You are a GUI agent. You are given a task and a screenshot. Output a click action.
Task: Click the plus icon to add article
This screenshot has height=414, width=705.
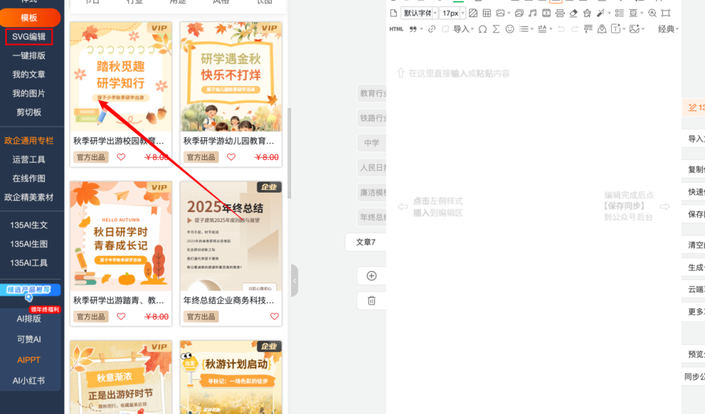click(371, 276)
